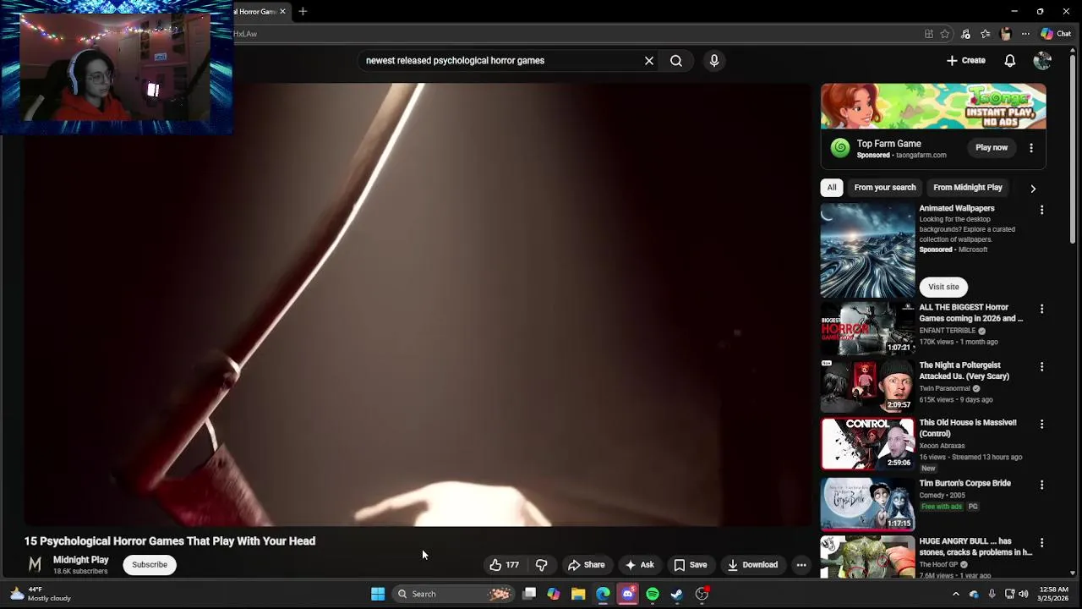This screenshot has height=609, width=1082.
Task: Open Spotify from taskbar
Action: pyautogui.click(x=653, y=594)
